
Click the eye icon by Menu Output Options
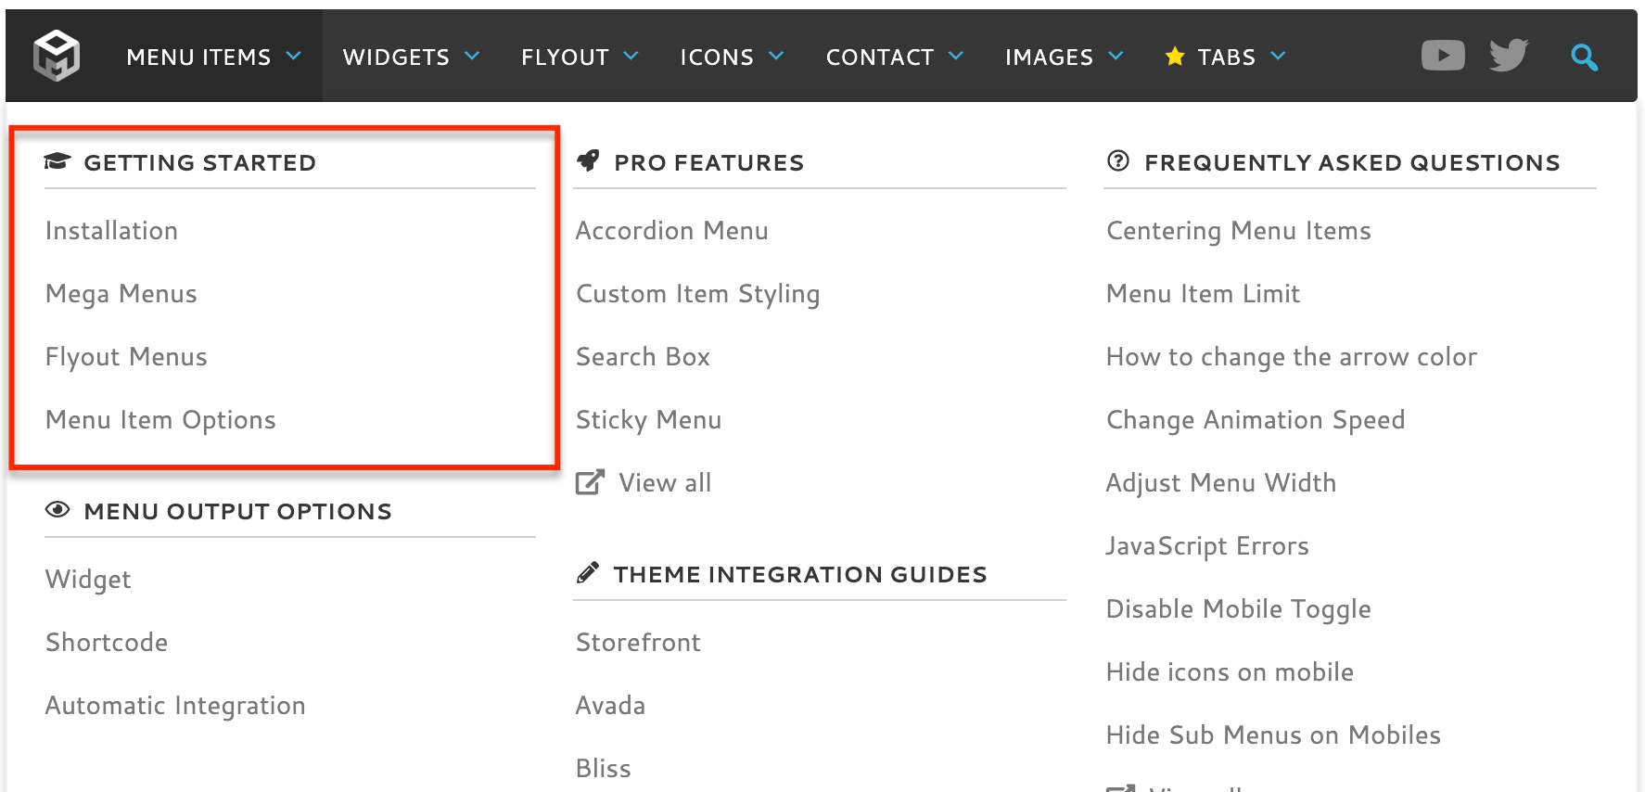coord(57,510)
